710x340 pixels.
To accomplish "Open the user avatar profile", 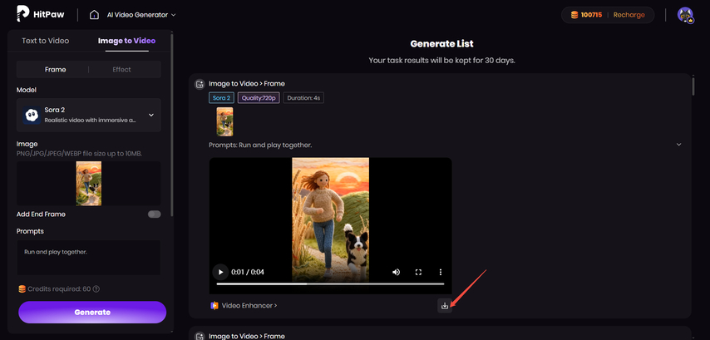I will pos(686,15).
